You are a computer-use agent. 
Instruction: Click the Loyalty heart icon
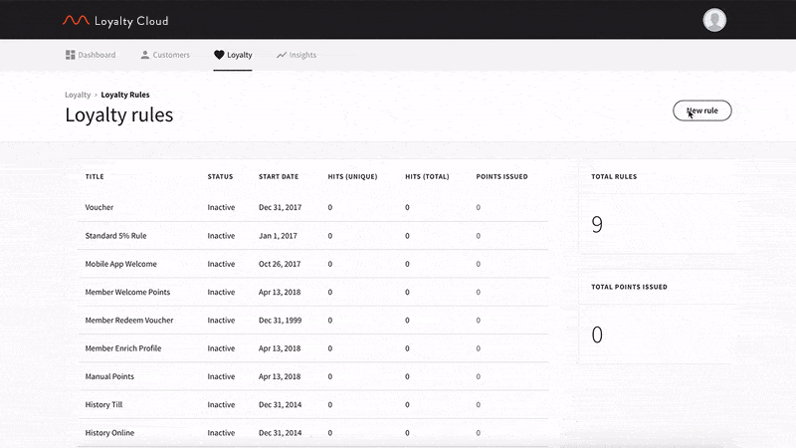click(x=219, y=55)
